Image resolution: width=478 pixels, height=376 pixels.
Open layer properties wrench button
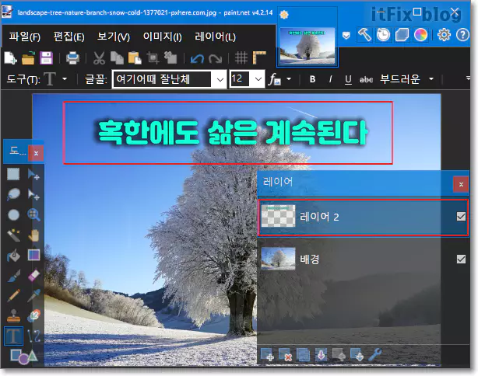point(375,355)
